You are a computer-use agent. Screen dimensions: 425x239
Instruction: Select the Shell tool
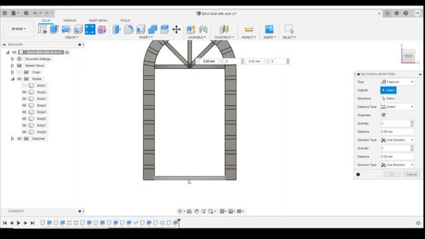click(x=141, y=29)
